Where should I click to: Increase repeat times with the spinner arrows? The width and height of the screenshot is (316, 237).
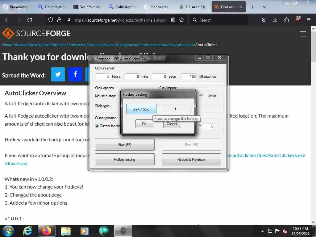click(201, 94)
